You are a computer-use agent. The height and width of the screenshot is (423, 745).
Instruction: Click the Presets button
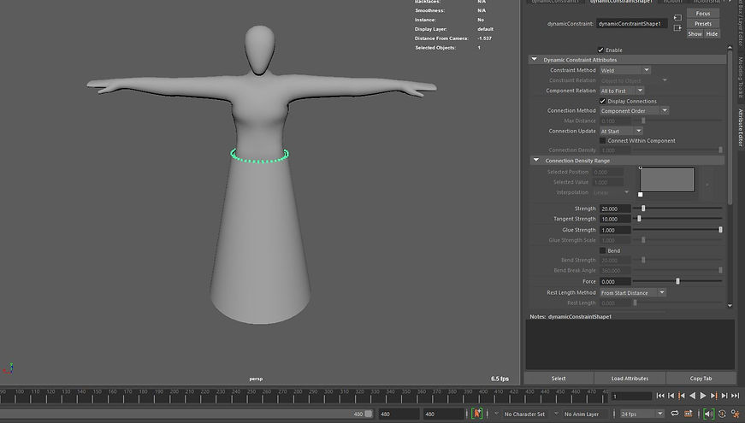703,23
